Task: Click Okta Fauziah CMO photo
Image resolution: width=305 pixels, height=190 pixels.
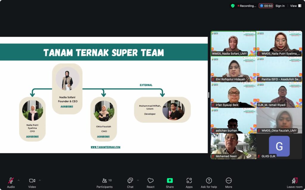Action: coord(104,110)
